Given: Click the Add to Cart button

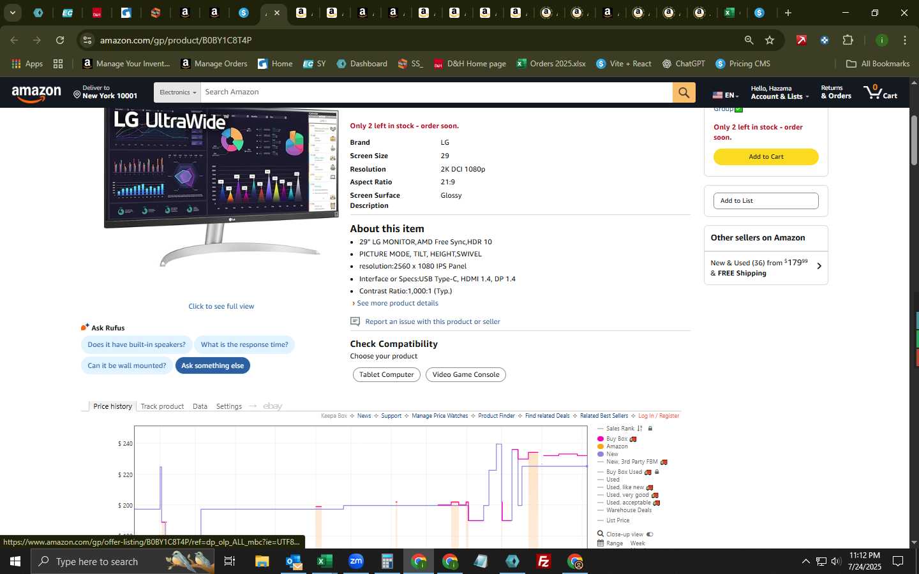Looking at the screenshot, I should point(766,157).
